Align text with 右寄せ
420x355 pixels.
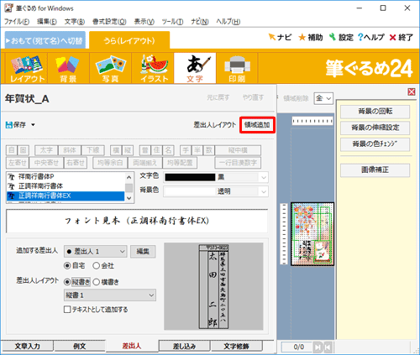click(x=76, y=163)
